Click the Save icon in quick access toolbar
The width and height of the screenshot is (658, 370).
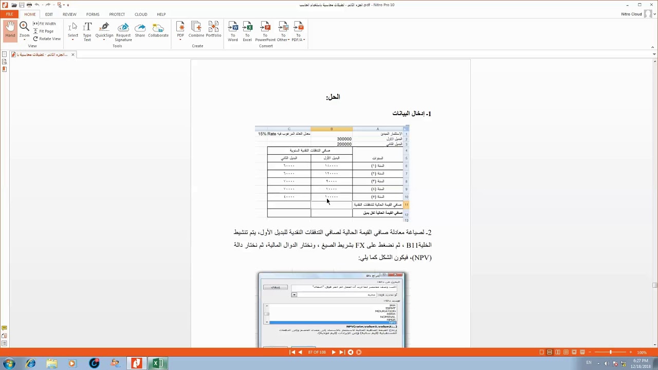(x=22, y=5)
